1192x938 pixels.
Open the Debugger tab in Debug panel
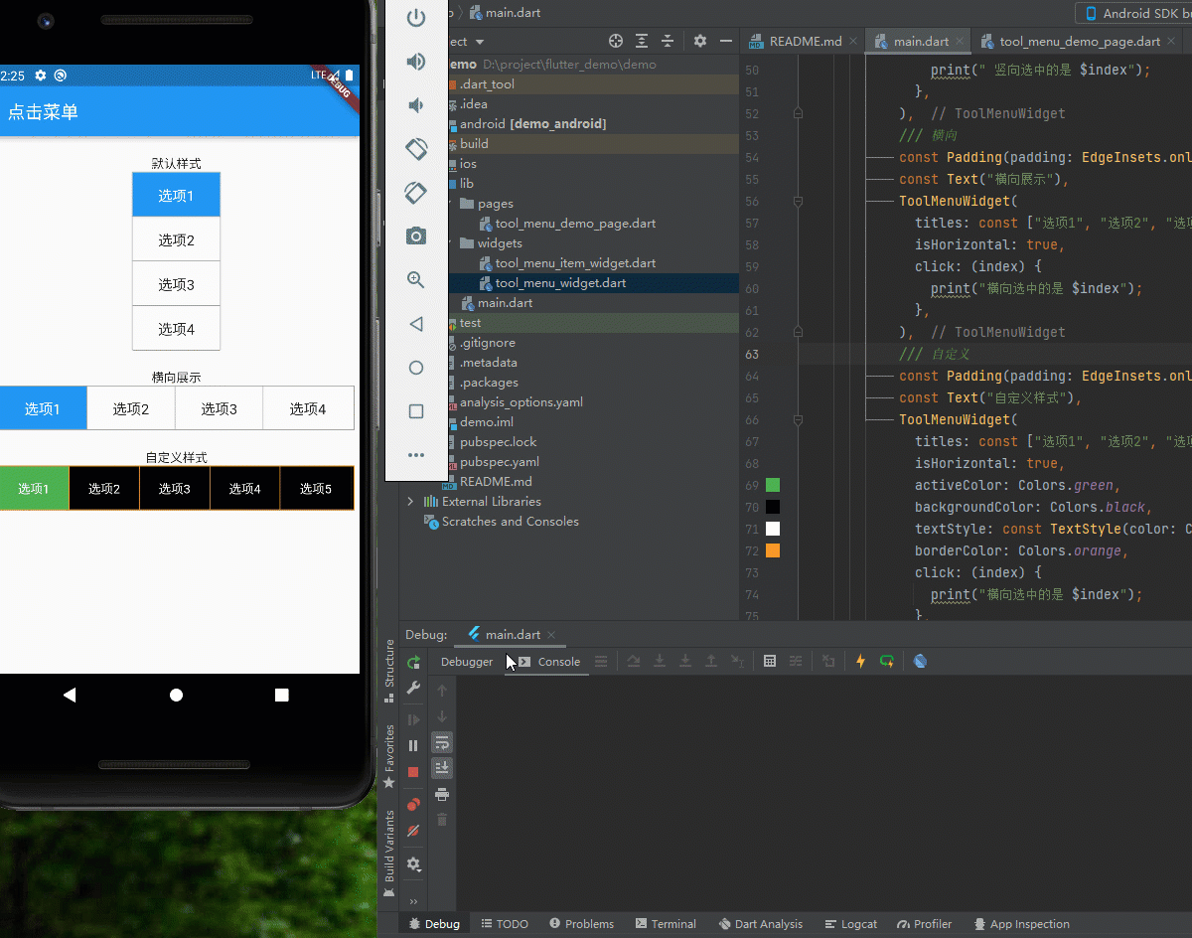click(x=467, y=662)
